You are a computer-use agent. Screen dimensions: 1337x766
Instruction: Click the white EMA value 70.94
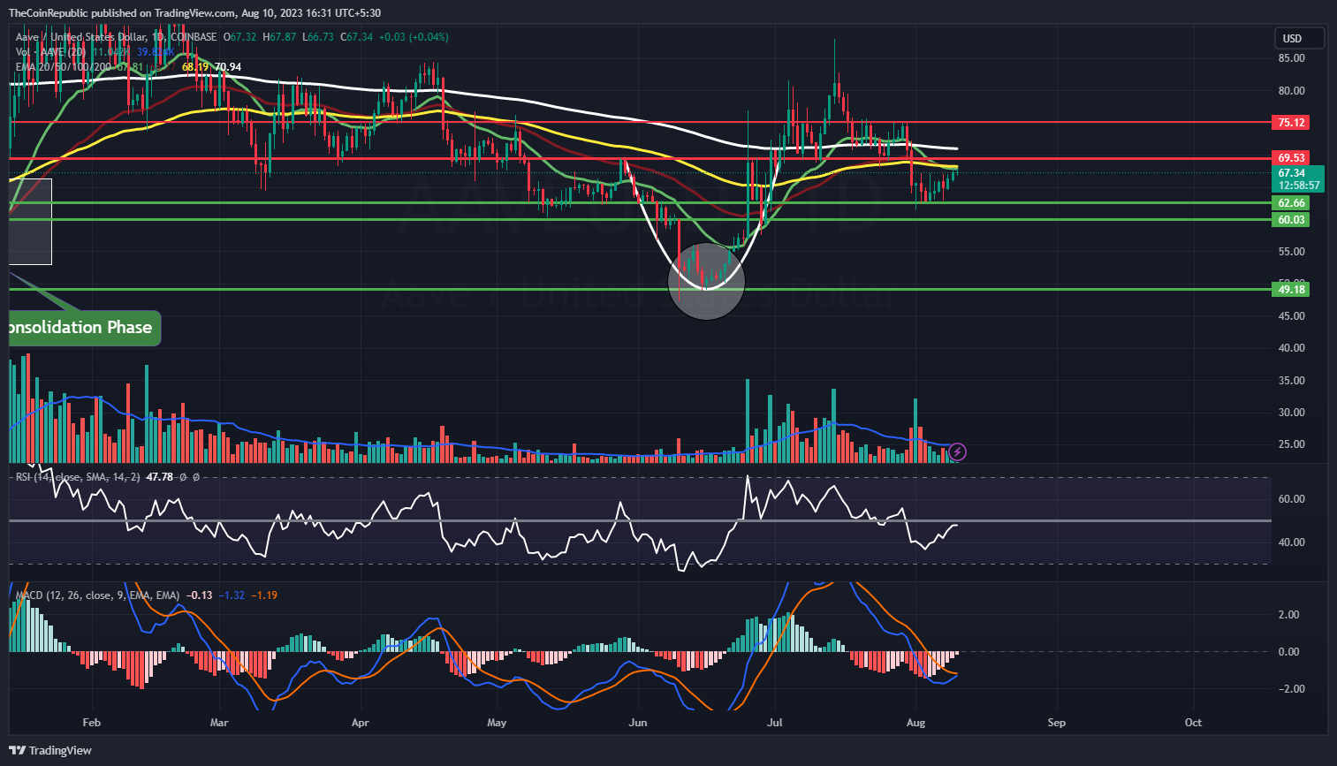point(228,67)
